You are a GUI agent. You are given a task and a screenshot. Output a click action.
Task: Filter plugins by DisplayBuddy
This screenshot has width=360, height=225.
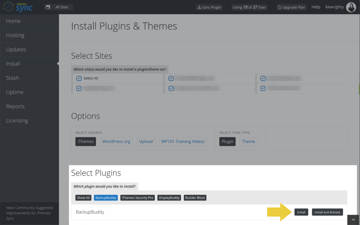pyautogui.click(x=169, y=198)
